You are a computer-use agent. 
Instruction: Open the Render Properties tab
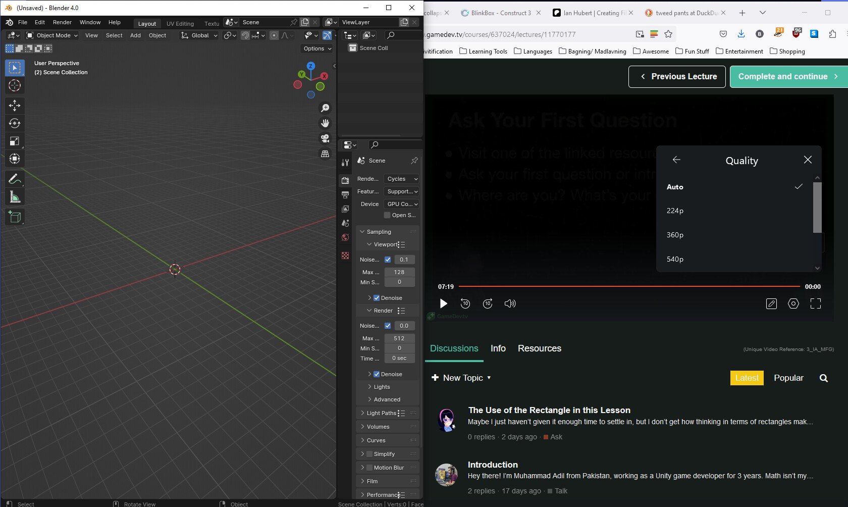[345, 180]
